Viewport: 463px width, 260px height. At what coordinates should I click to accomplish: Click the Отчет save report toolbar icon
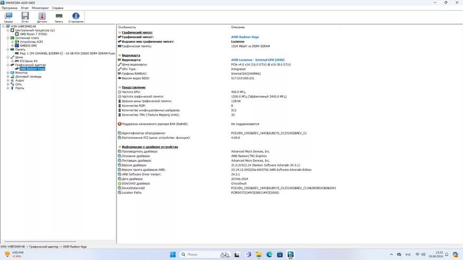[x=25, y=17]
